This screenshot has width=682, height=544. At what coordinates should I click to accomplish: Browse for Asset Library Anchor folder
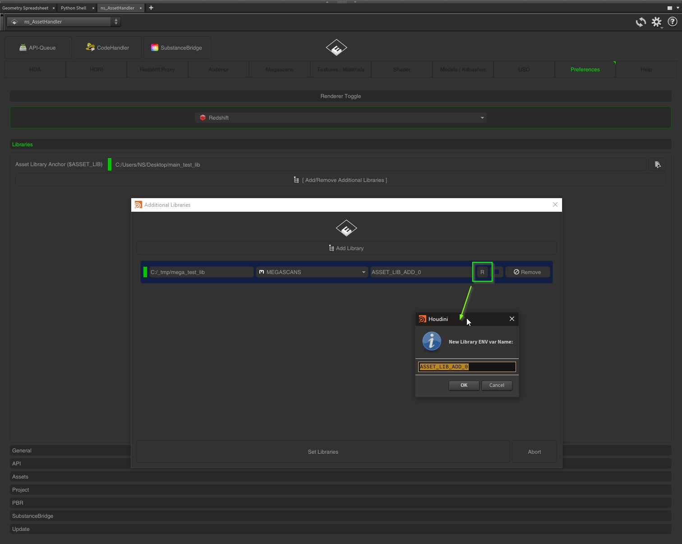tap(657, 165)
